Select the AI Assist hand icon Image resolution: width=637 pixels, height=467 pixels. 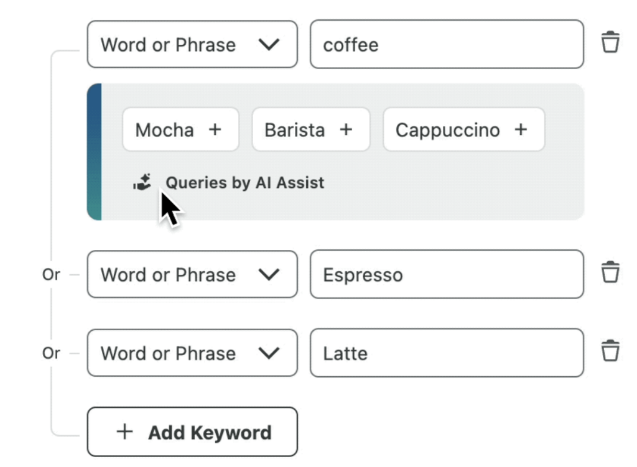click(x=142, y=182)
